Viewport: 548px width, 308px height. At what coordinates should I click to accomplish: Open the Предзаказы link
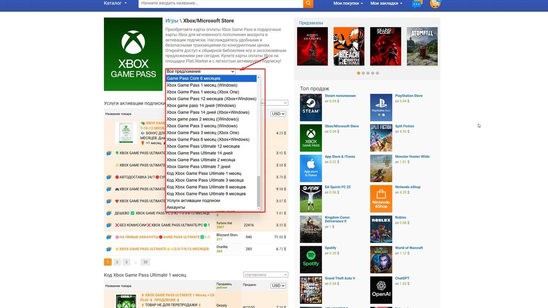(311, 23)
